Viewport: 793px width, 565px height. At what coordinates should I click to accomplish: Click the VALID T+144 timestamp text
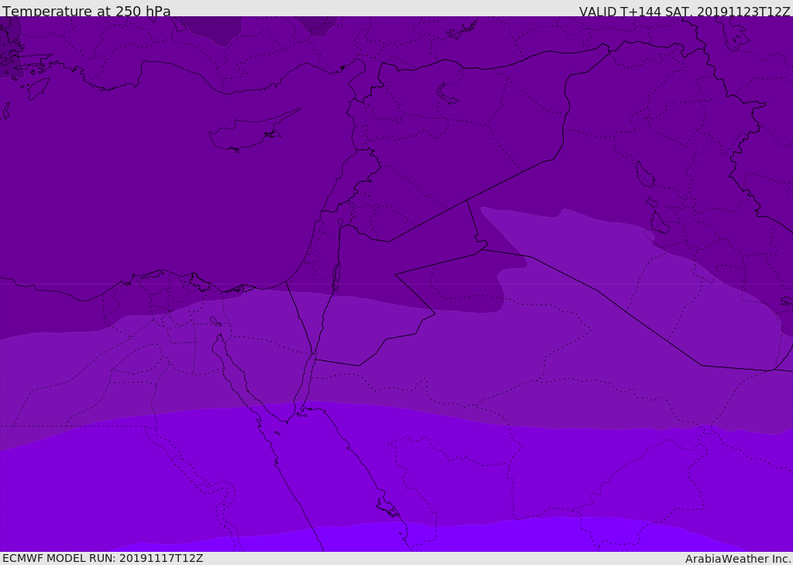(x=684, y=11)
